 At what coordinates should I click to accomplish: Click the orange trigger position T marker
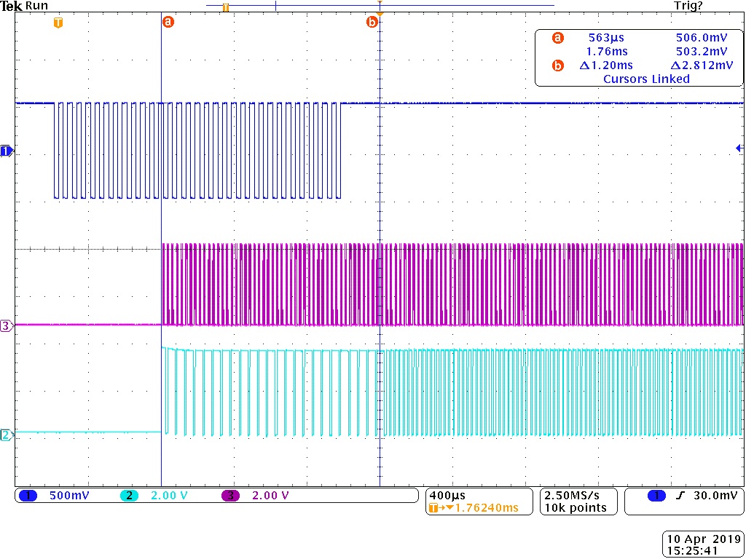58,23
